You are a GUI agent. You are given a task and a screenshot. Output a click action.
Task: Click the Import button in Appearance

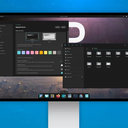click(58, 27)
